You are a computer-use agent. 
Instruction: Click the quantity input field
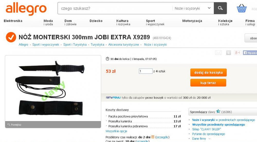(146, 71)
